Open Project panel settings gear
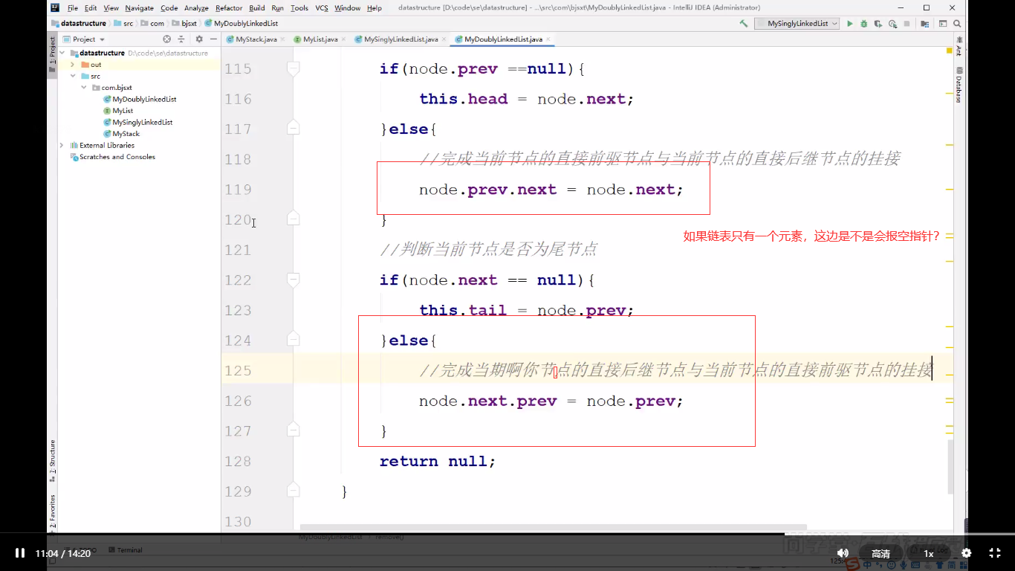 199,39
